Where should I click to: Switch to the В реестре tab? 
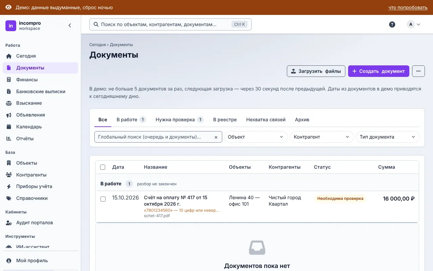click(x=225, y=120)
